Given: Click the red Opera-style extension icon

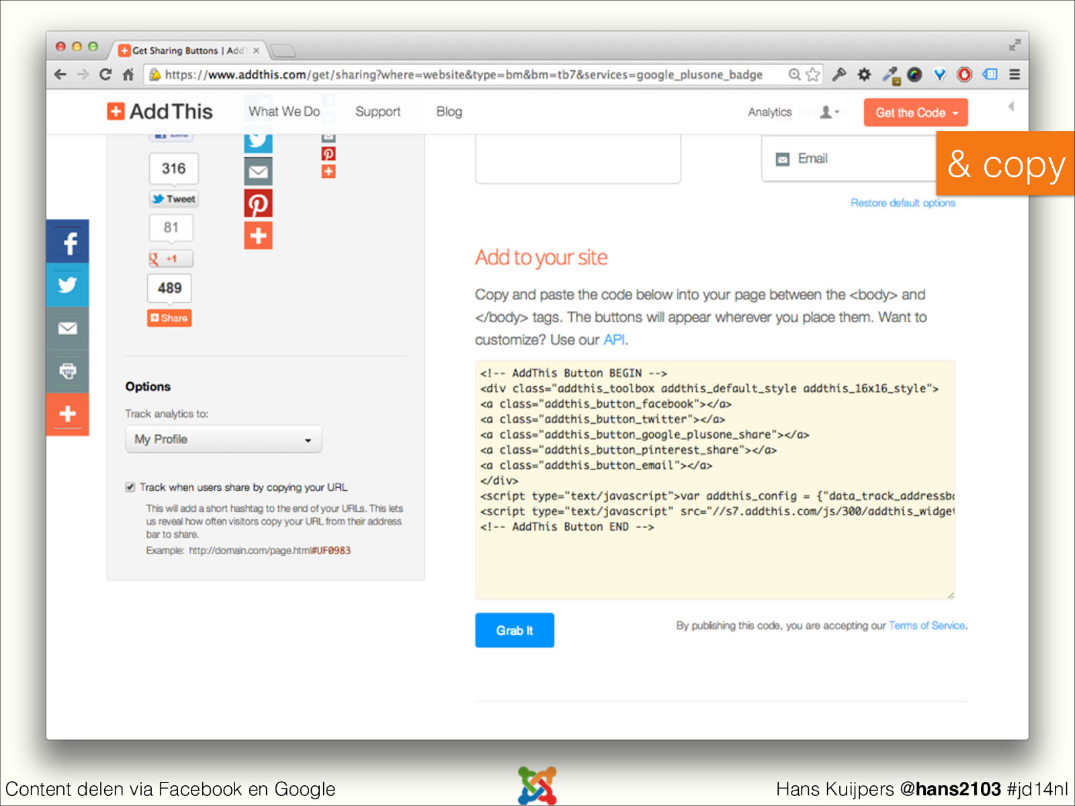Looking at the screenshot, I should [x=965, y=75].
